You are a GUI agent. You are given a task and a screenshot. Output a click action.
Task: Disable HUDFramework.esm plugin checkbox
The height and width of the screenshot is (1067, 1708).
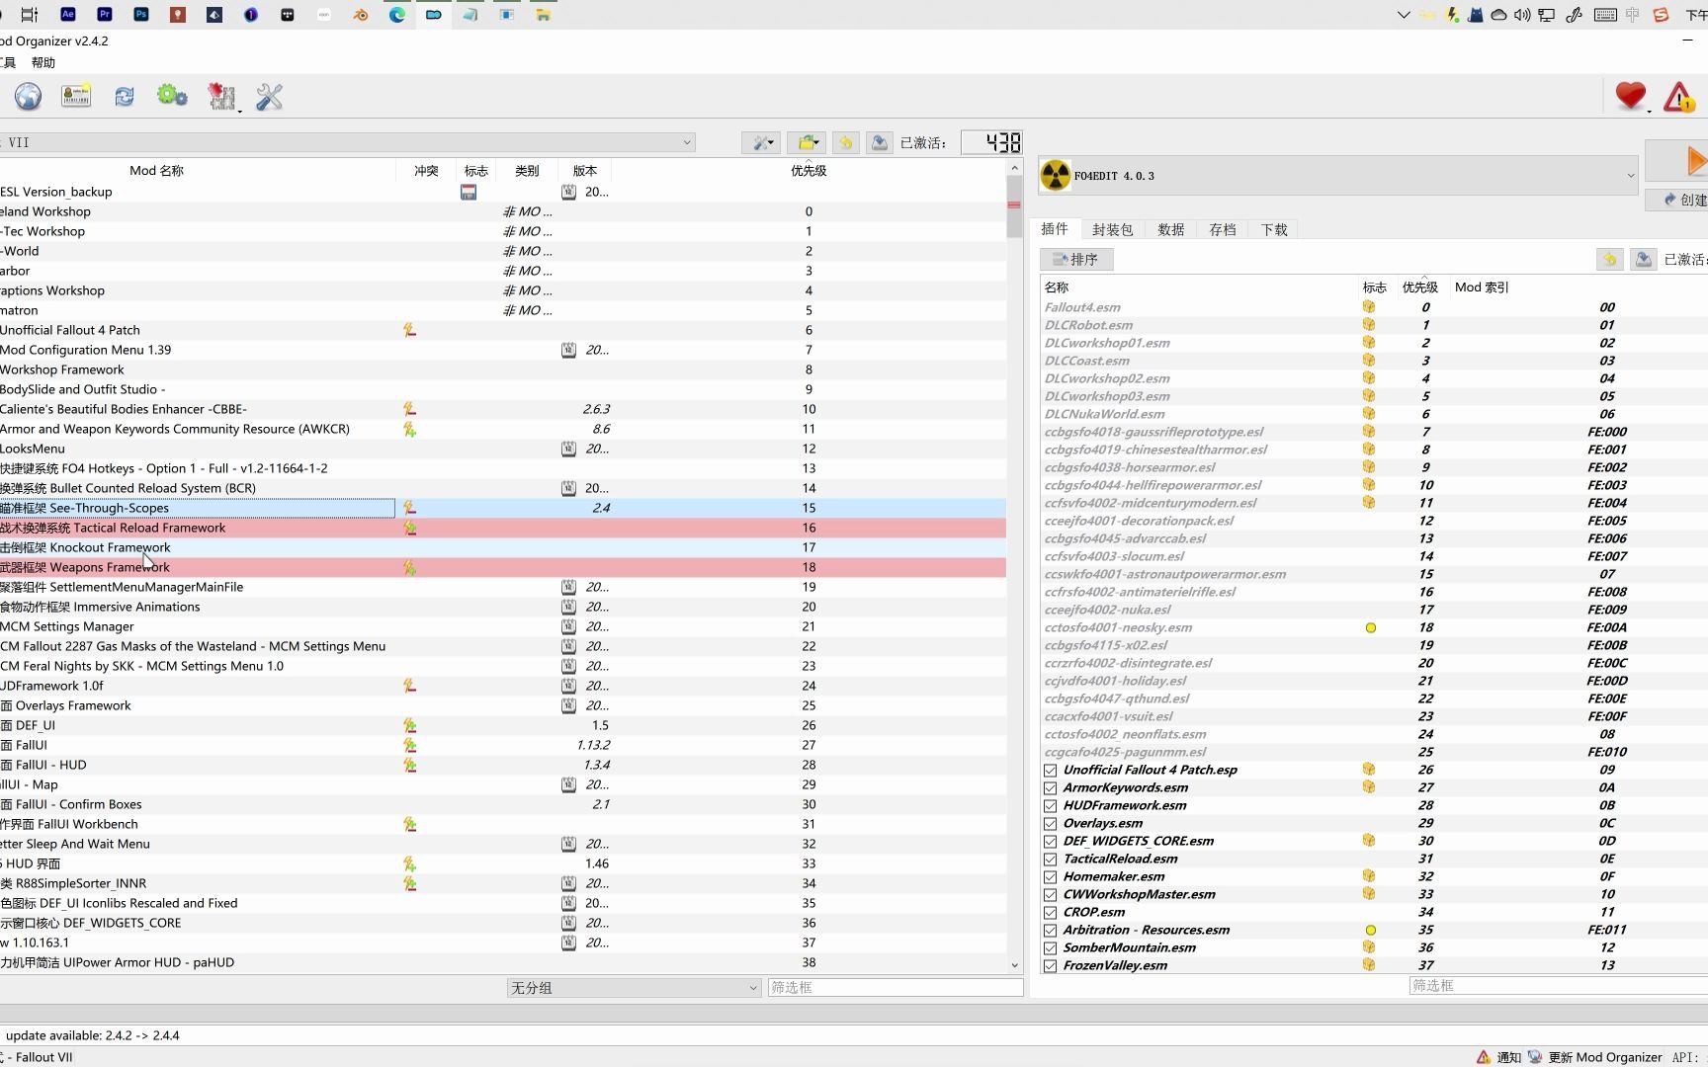(1050, 806)
